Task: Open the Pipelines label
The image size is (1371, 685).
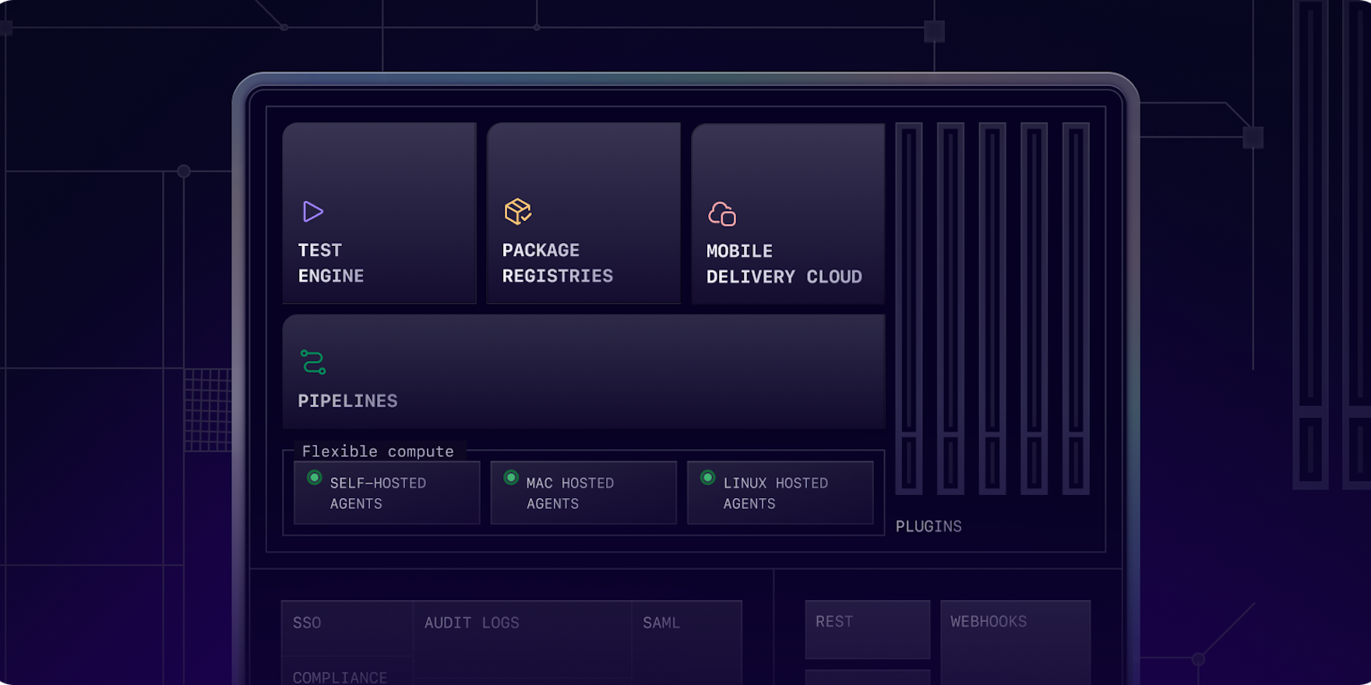Action: click(x=347, y=401)
